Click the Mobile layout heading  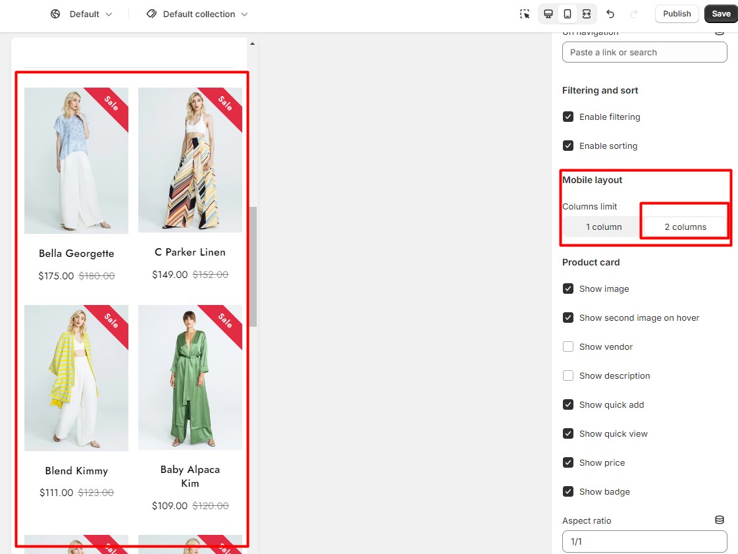[592, 180]
